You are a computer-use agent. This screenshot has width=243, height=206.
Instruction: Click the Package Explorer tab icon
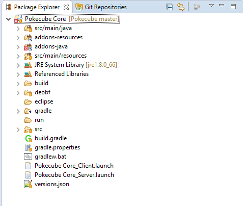8,7
